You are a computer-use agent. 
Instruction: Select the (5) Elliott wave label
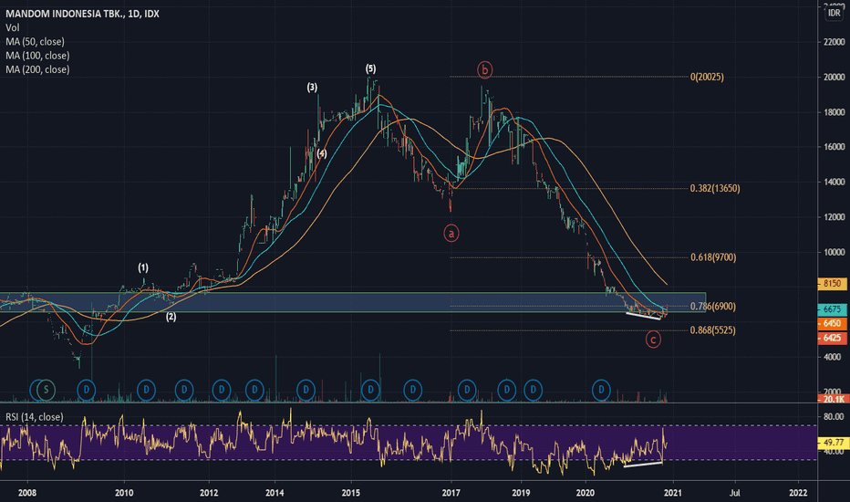pos(370,68)
